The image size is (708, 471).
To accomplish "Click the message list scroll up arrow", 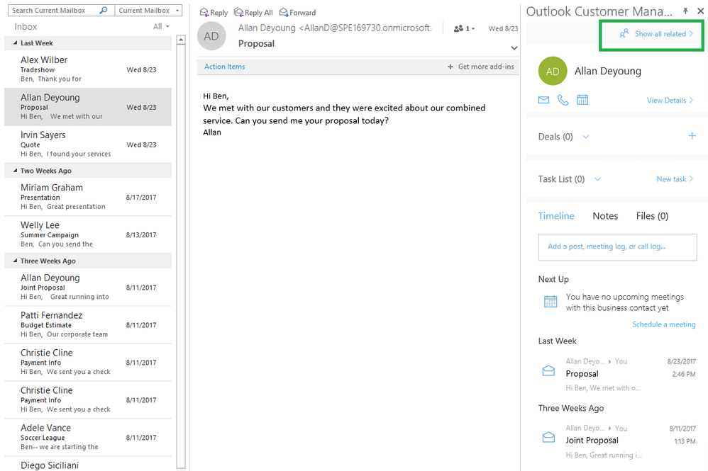I will point(181,40).
